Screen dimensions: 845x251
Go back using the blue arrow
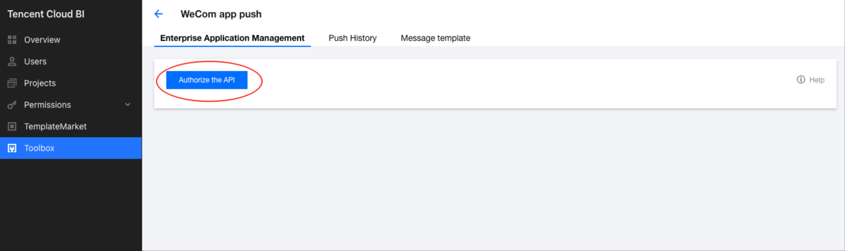(x=159, y=14)
